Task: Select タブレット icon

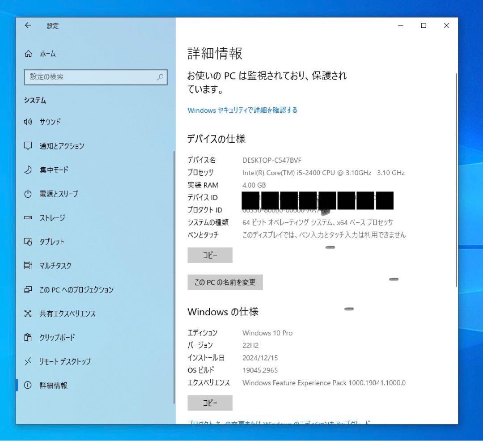Action: click(28, 242)
